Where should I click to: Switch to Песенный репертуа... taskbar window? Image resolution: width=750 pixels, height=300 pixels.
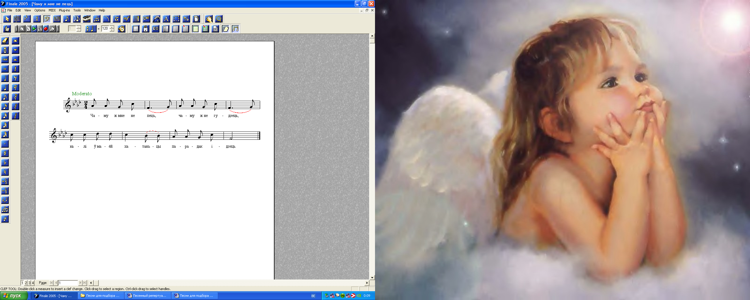[148, 296]
